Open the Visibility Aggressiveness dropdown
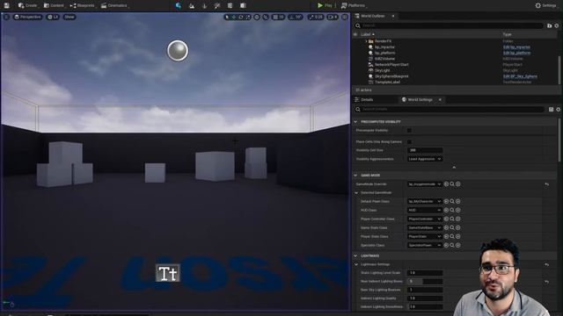Image resolution: width=563 pixels, height=316 pixels. 425,159
